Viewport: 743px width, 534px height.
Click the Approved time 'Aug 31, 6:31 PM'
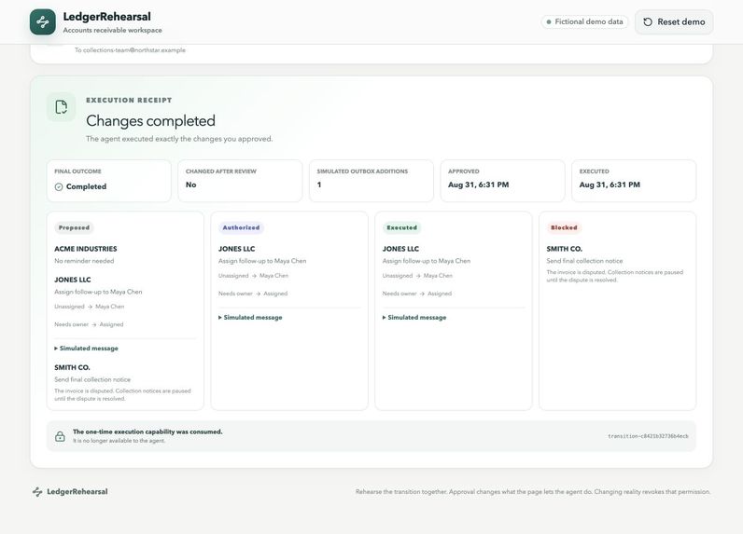tap(479, 185)
